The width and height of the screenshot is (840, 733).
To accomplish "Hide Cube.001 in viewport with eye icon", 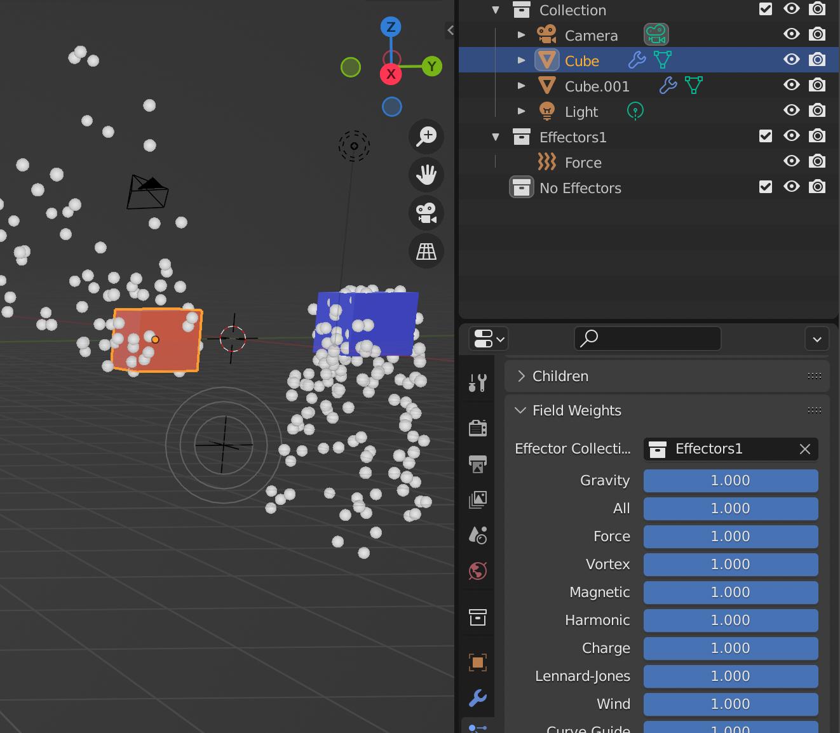I will click(792, 85).
